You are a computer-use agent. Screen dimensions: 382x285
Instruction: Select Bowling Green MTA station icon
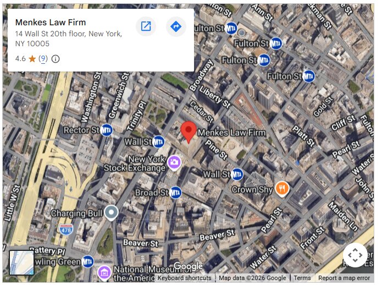coord(88,261)
